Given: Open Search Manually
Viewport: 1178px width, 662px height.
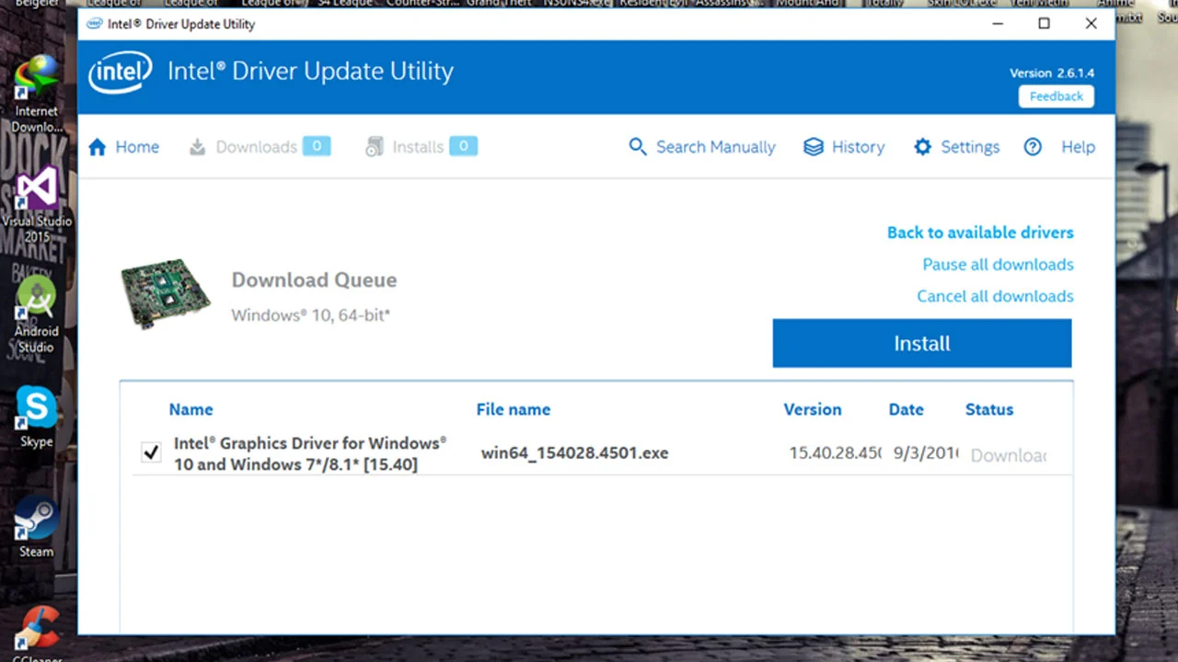Looking at the screenshot, I should [702, 147].
